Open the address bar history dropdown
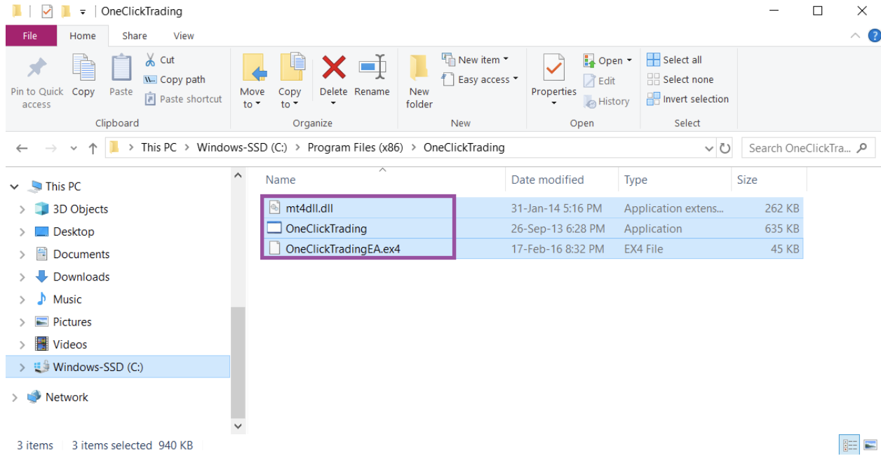Image resolution: width=881 pixels, height=463 pixels. pos(709,148)
